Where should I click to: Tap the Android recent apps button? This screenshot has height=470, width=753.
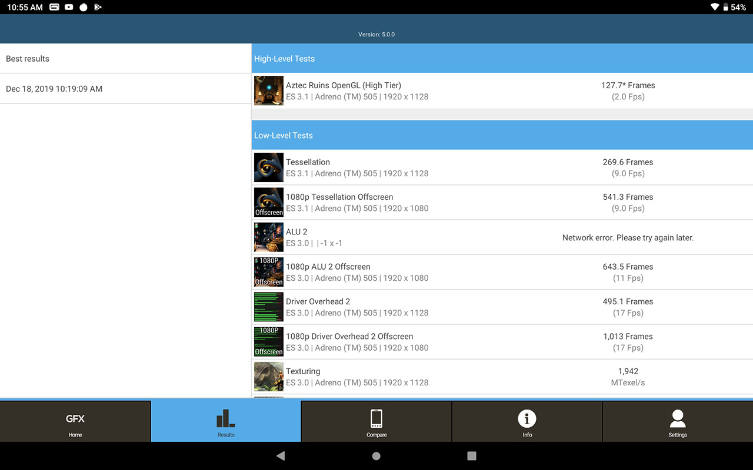(471, 456)
